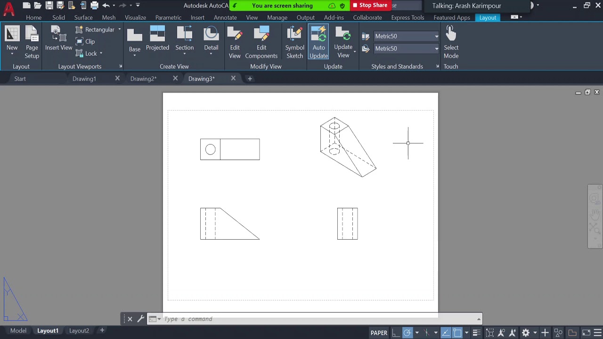
Task: Switch to the Drawing1 file tab
Action: tap(84, 79)
